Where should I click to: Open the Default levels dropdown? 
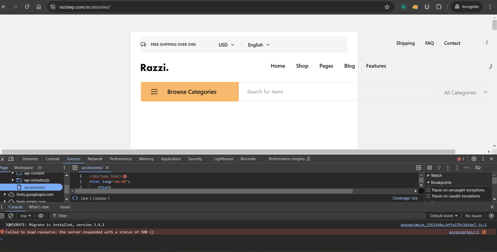coord(443,216)
